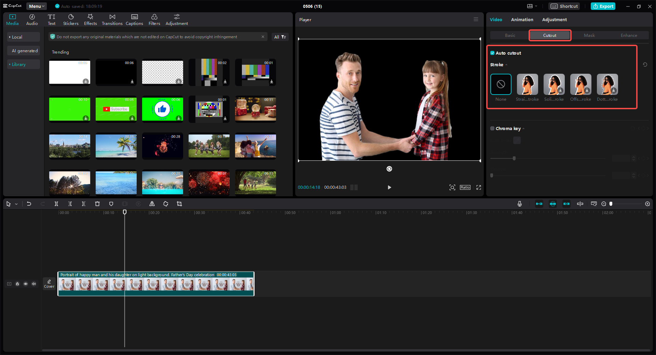
Task: Click the record voiceover microphone icon
Action: (519, 204)
